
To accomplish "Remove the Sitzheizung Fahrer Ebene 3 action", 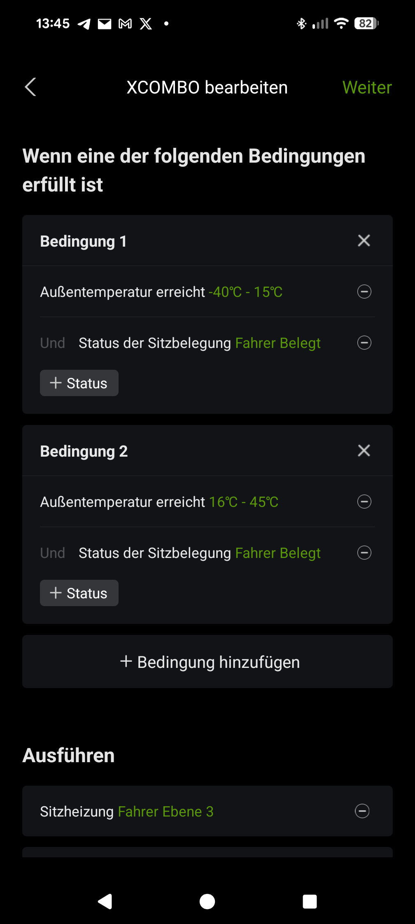I will coord(362,811).
